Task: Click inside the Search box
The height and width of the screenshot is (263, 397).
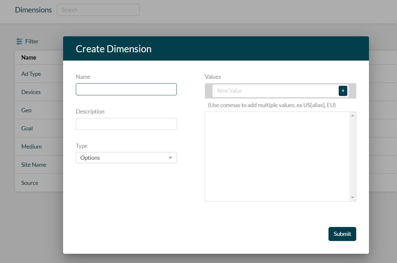Action: [x=98, y=10]
